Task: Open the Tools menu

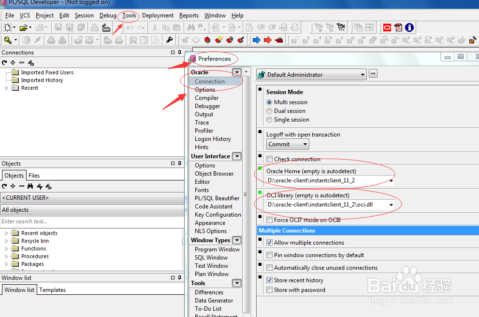Action: [129, 15]
